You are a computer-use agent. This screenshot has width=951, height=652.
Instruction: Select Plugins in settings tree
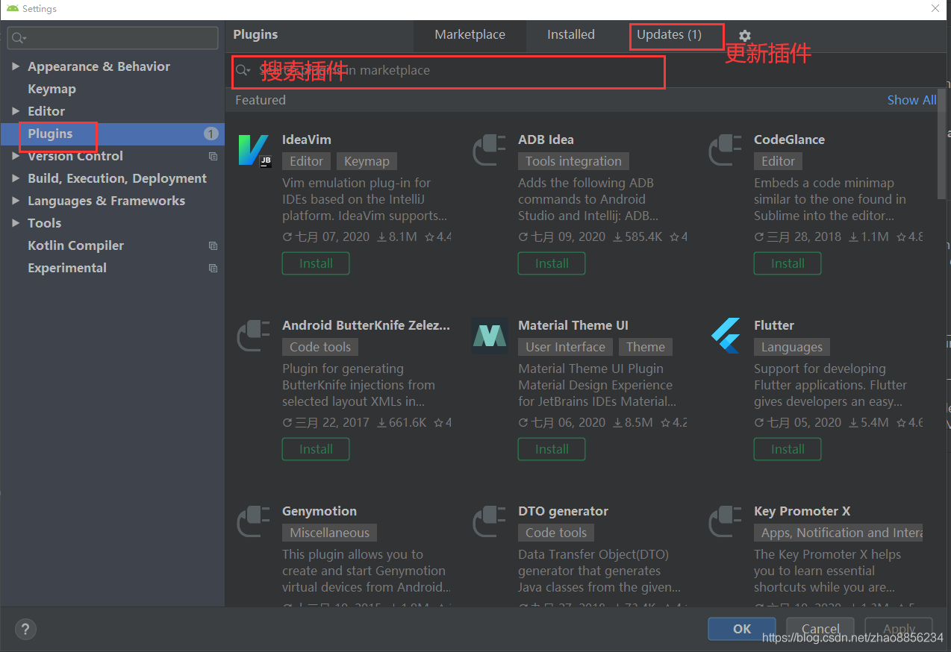pos(112,134)
